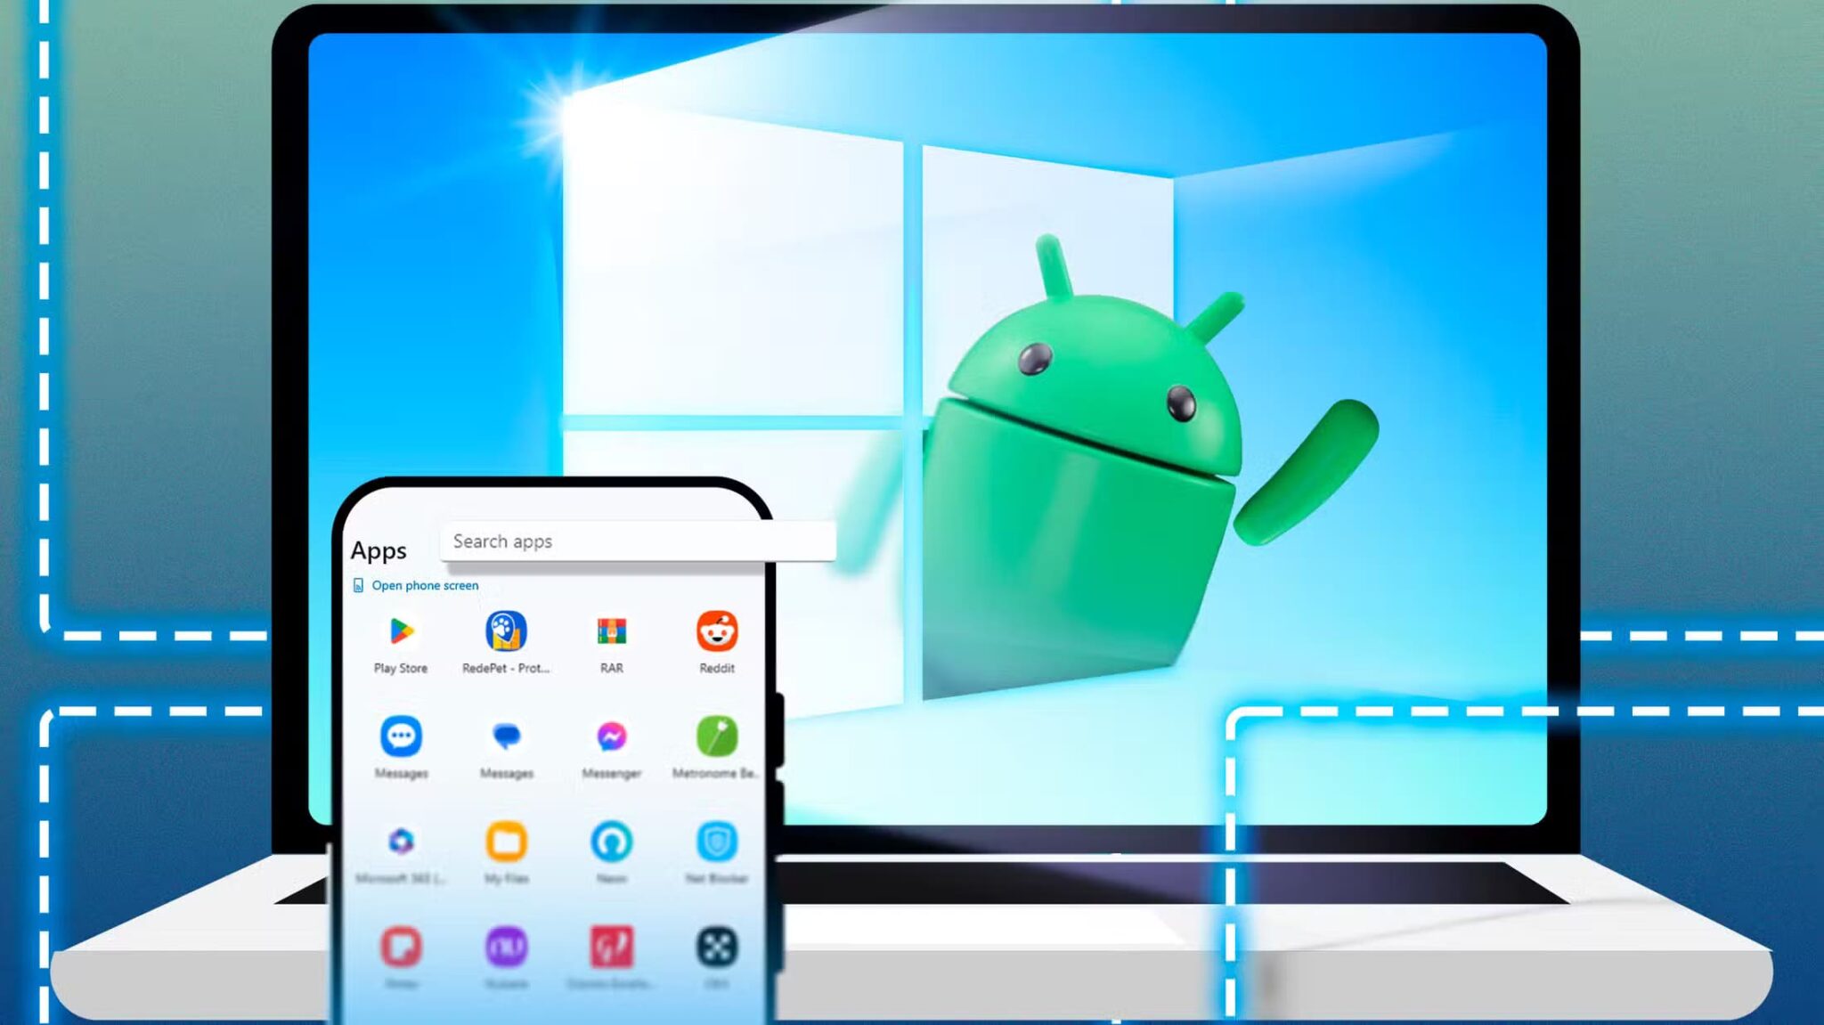Open Microsoft 365 app
Image resolution: width=1824 pixels, height=1025 pixels.
[401, 842]
